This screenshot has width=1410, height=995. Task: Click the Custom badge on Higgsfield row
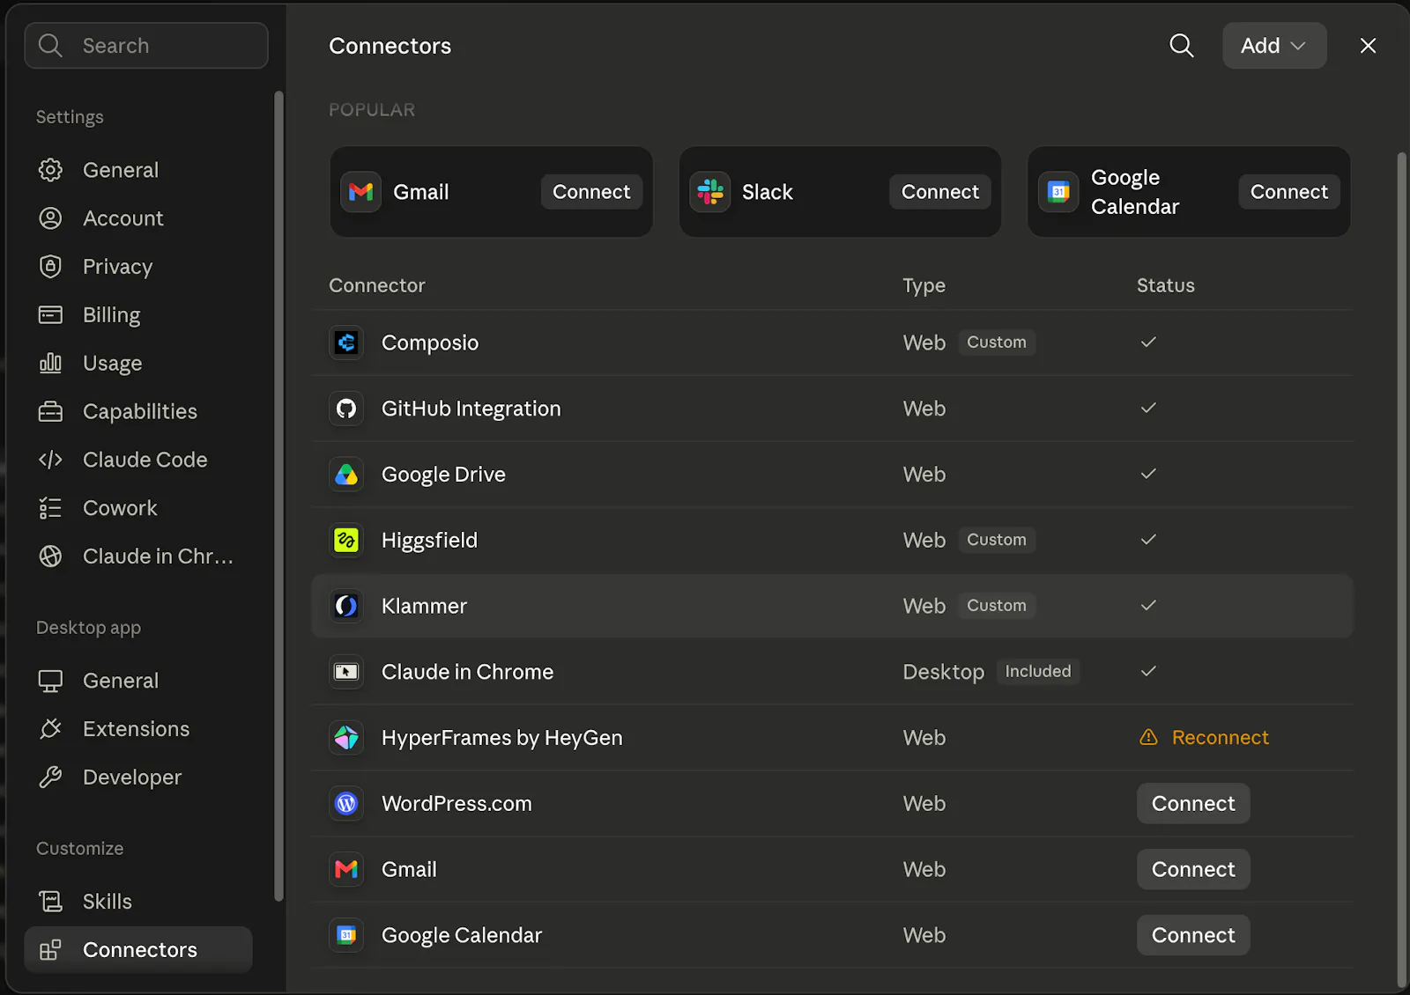[x=997, y=540]
